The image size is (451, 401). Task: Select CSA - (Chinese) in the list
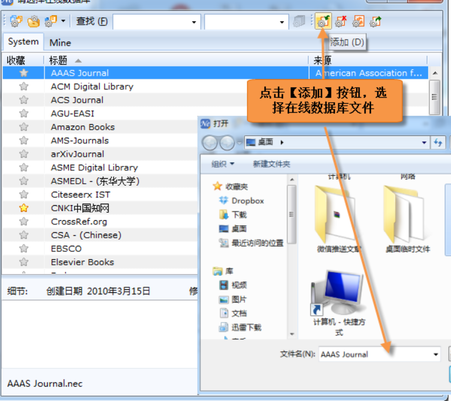click(86, 235)
